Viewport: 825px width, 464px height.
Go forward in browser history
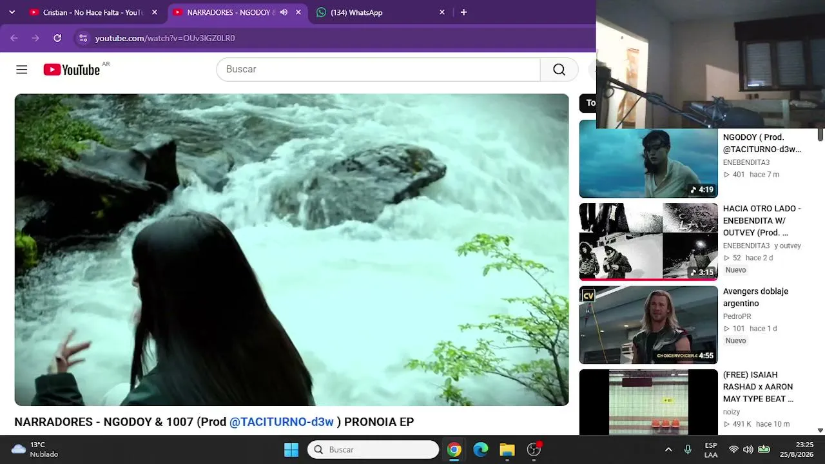point(35,38)
